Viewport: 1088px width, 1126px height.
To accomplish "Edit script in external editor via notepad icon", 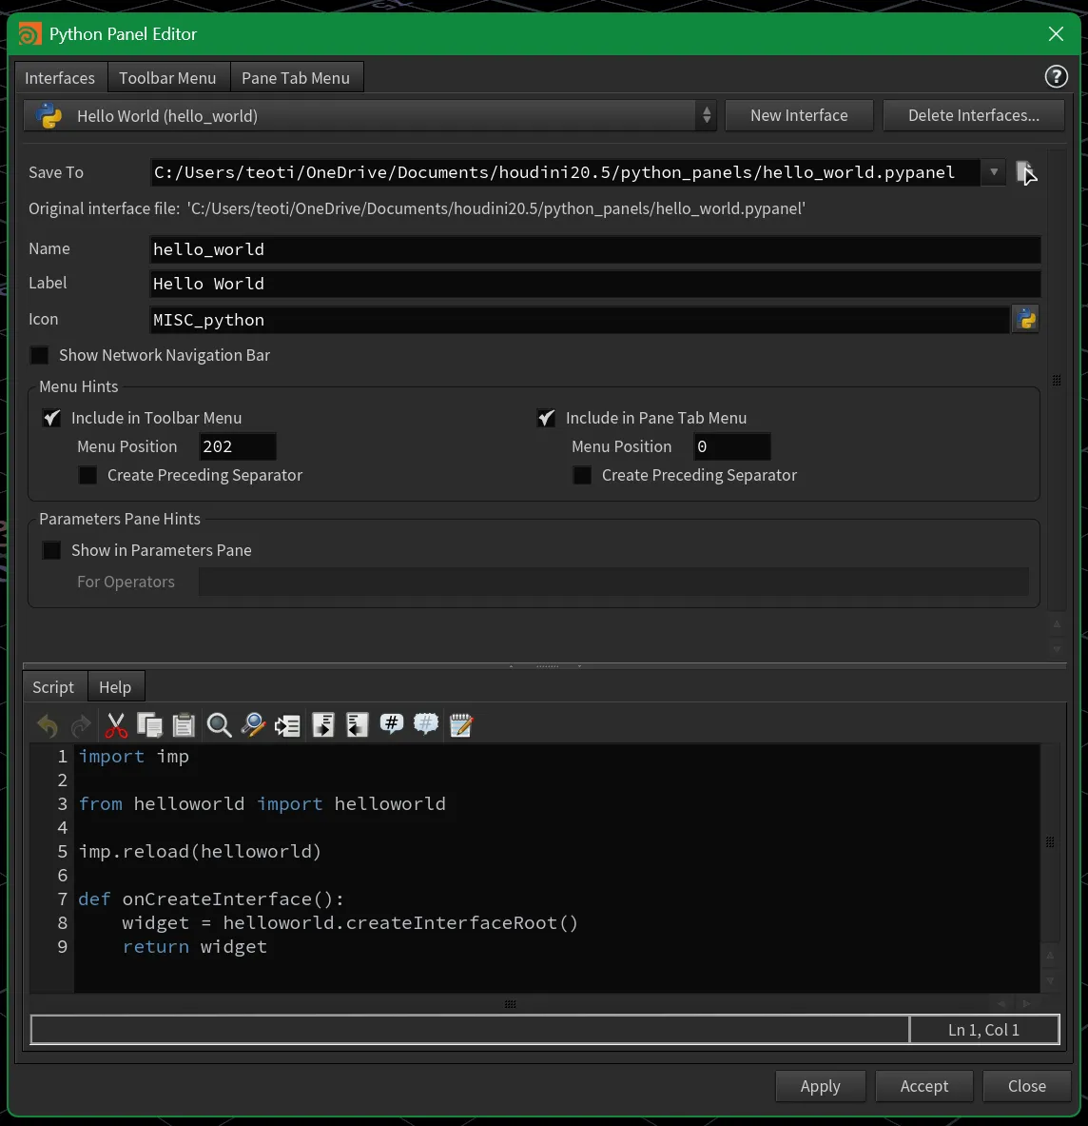I will 461,724.
